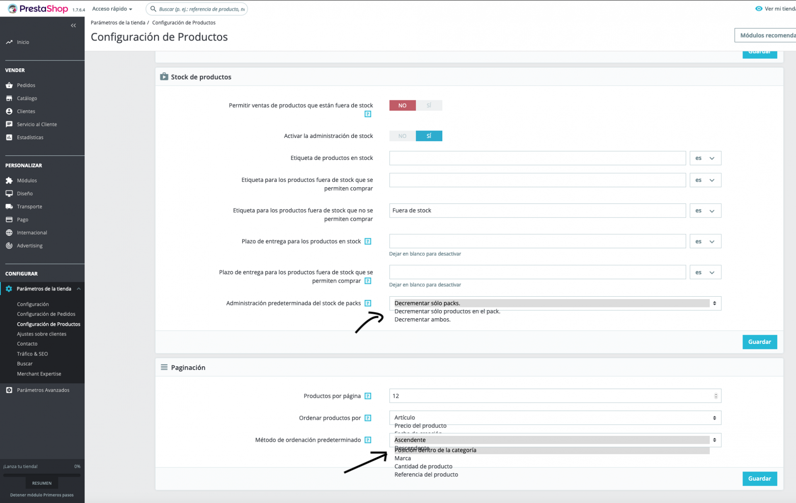
Task: Click the out-of-stock label text field
Action: click(x=537, y=210)
